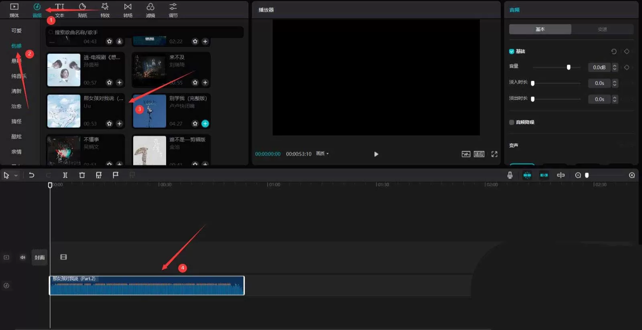This screenshot has height=330, width=642.
Task: Choose the 亲情 music category
Action: click(x=16, y=152)
